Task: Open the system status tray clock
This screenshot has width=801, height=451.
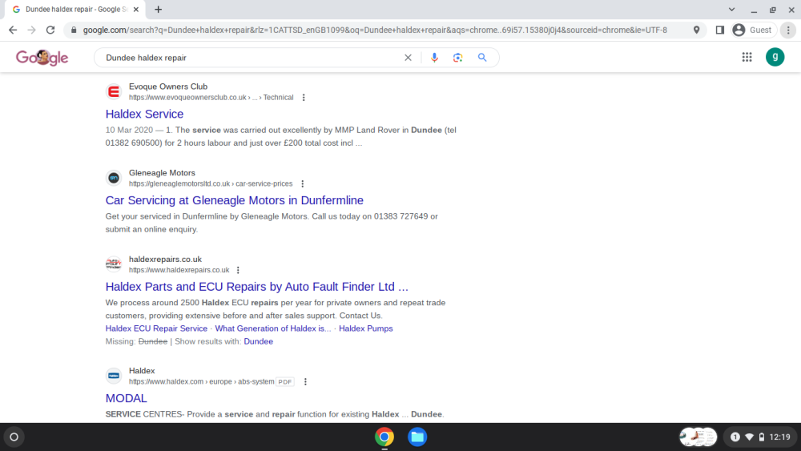Action: pos(779,437)
